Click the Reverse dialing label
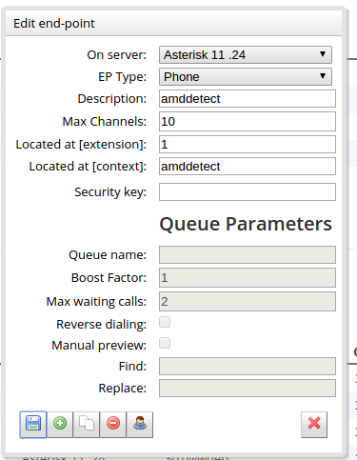 [x=101, y=325]
